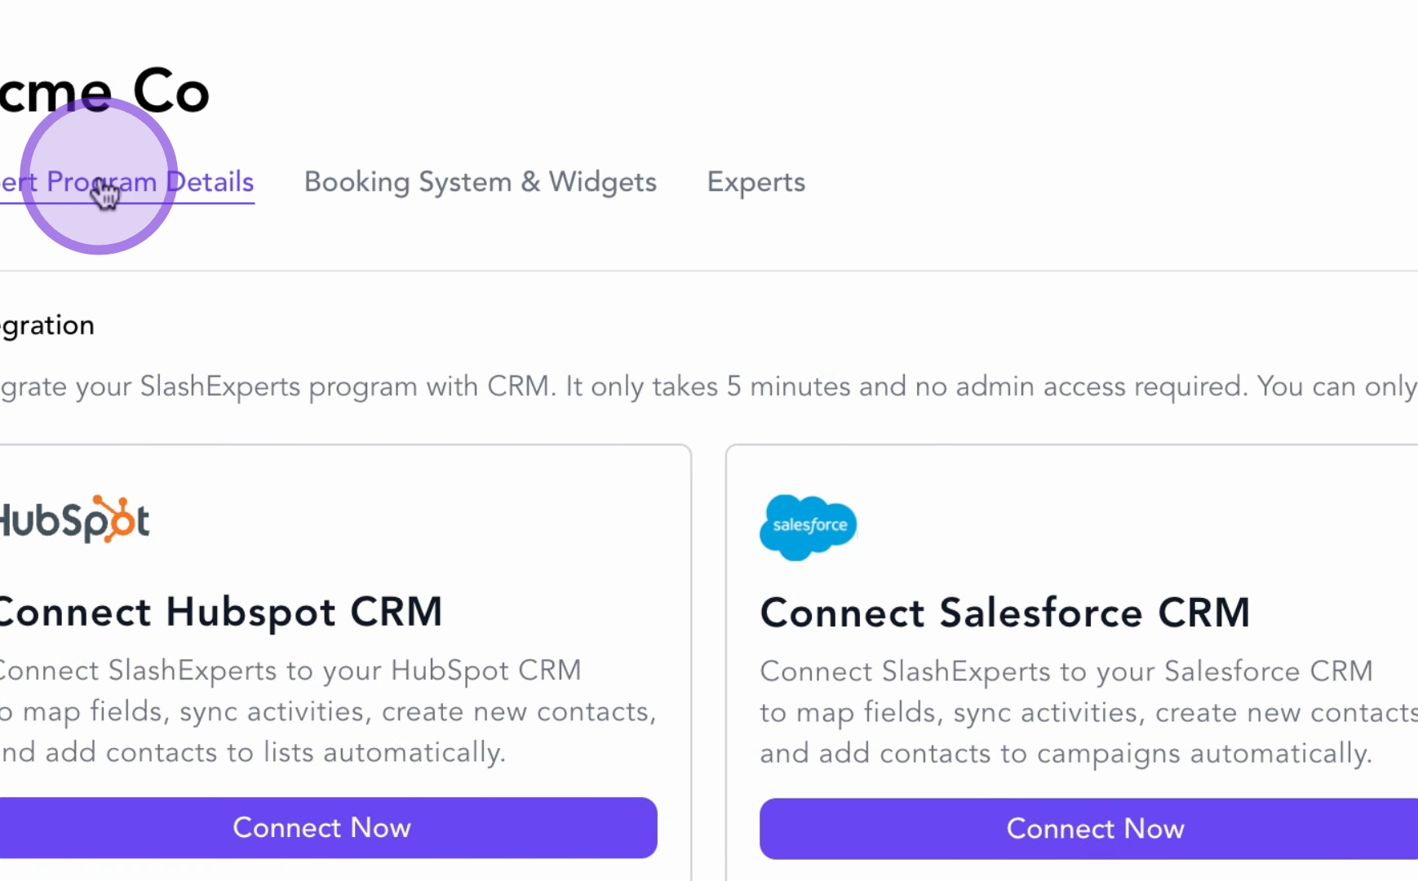Click the Connect Salesforce CRM heading
This screenshot has height=881, width=1418.
pyautogui.click(x=1004, y=613)
